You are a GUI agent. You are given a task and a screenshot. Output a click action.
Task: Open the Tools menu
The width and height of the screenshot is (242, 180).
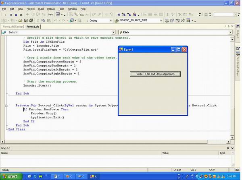click(x=61, y=9)
